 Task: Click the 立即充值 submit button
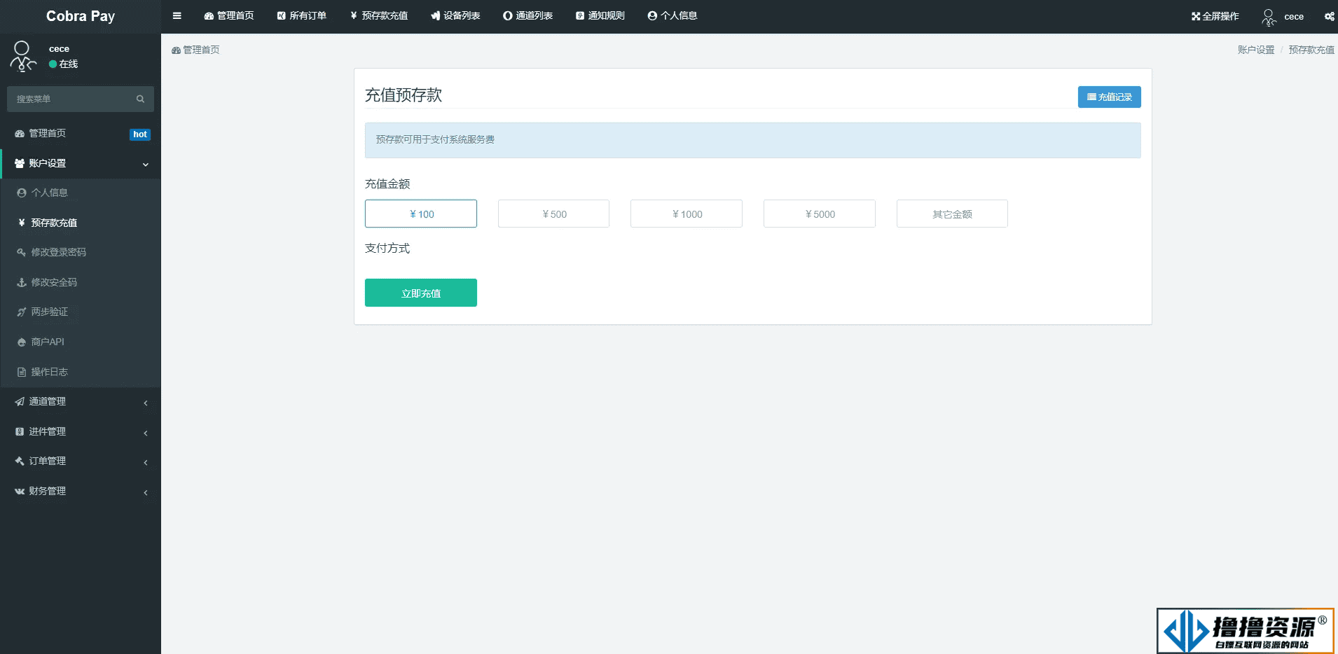coord(421,293)
